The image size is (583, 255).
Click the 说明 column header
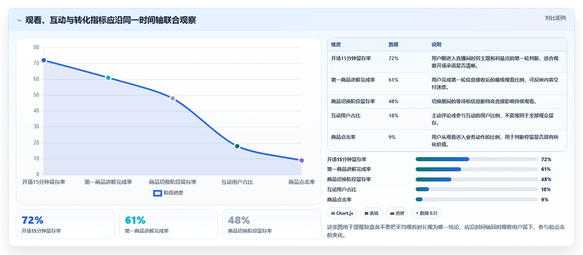436,45
